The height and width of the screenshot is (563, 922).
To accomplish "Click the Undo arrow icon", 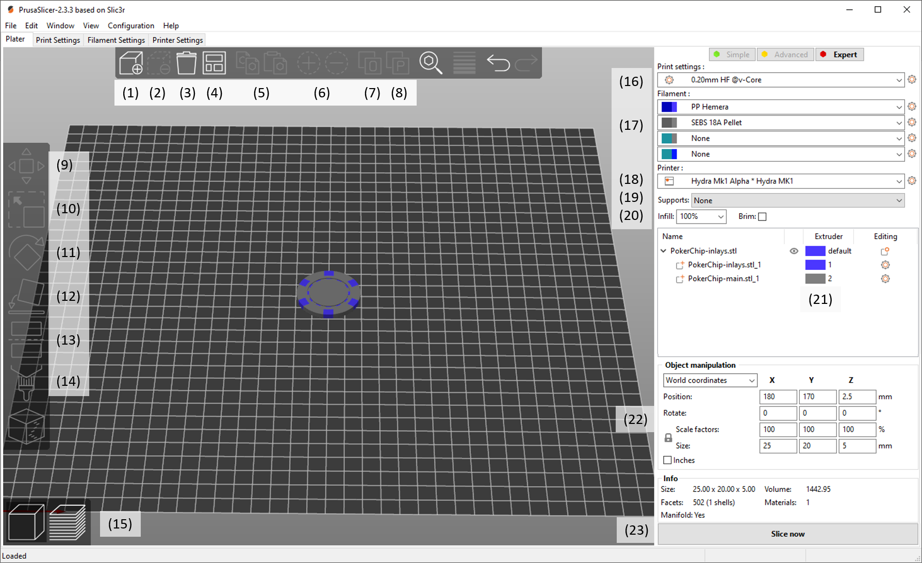I will click(x=498, y=63).
